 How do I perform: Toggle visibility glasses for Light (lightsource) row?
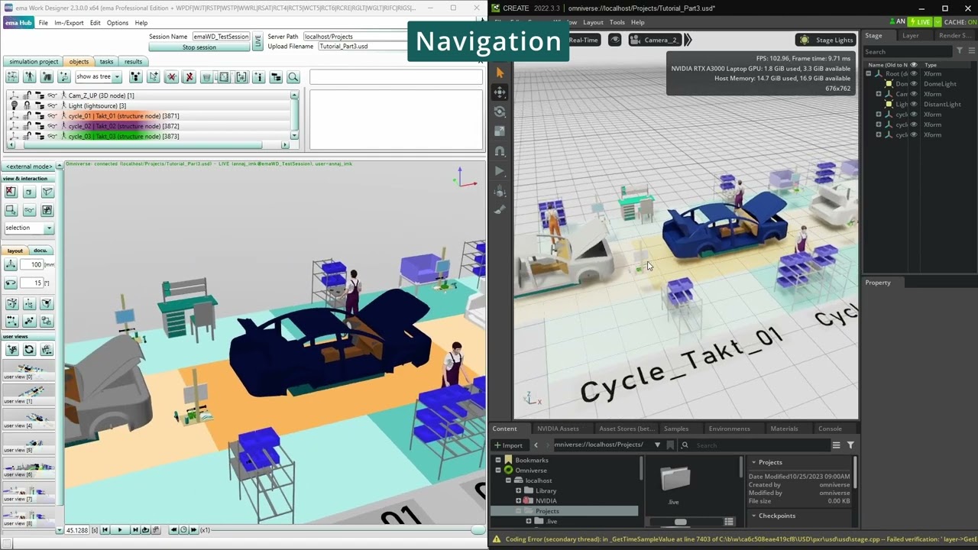click(51, 105)
